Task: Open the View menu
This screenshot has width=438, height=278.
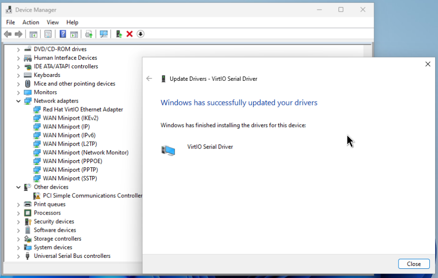Action: 53,22
